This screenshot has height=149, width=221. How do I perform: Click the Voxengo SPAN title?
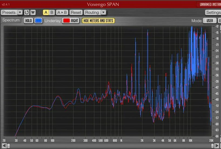tap(103, 4)
